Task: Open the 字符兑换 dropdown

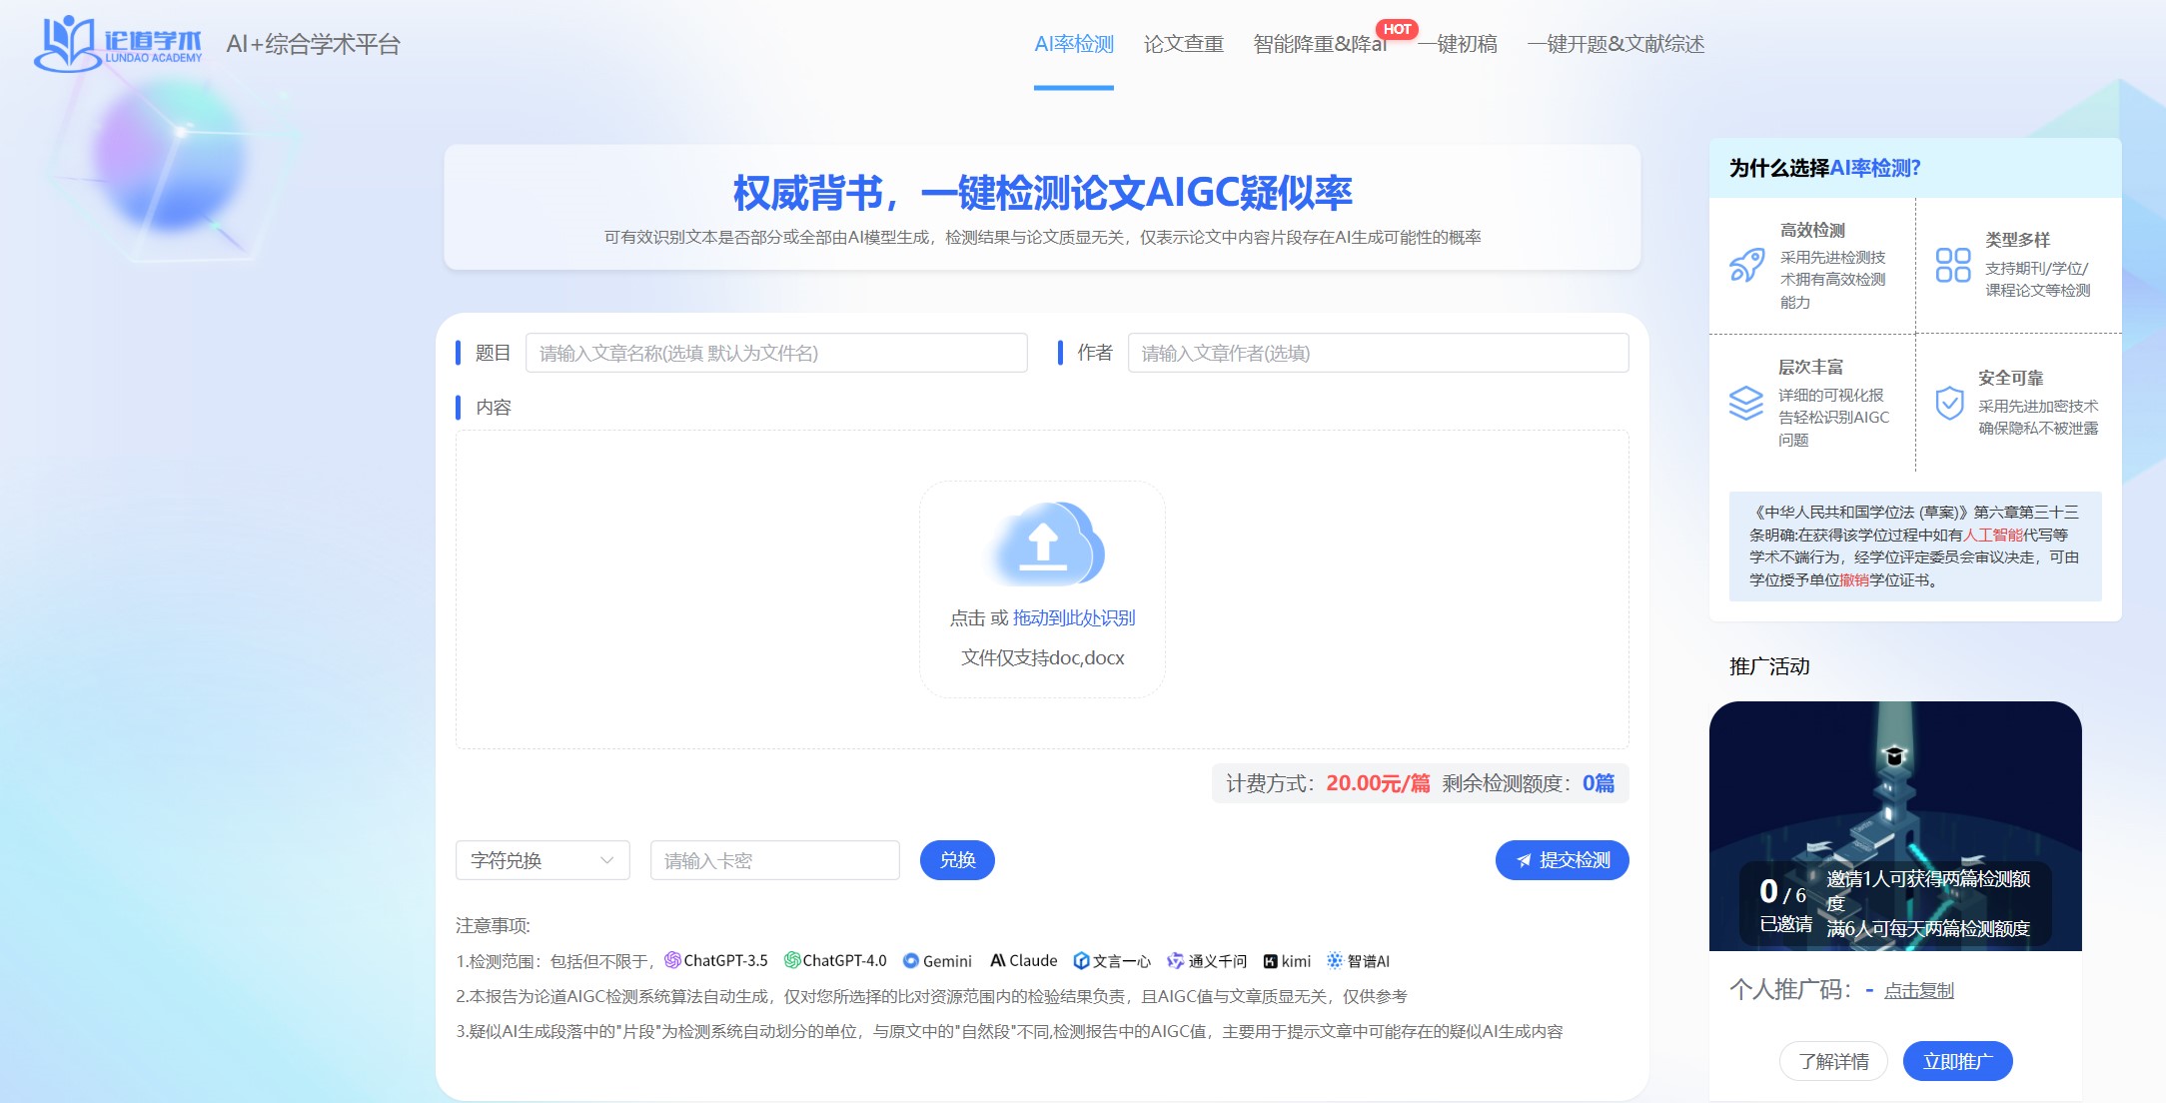Action: [x=541, y=859]
